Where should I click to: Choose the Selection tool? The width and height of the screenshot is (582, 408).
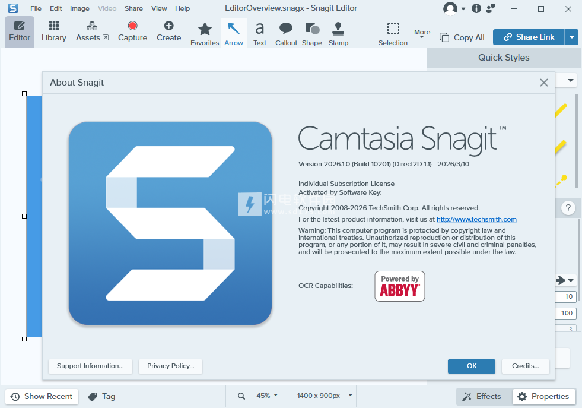(x=393, y=33)
